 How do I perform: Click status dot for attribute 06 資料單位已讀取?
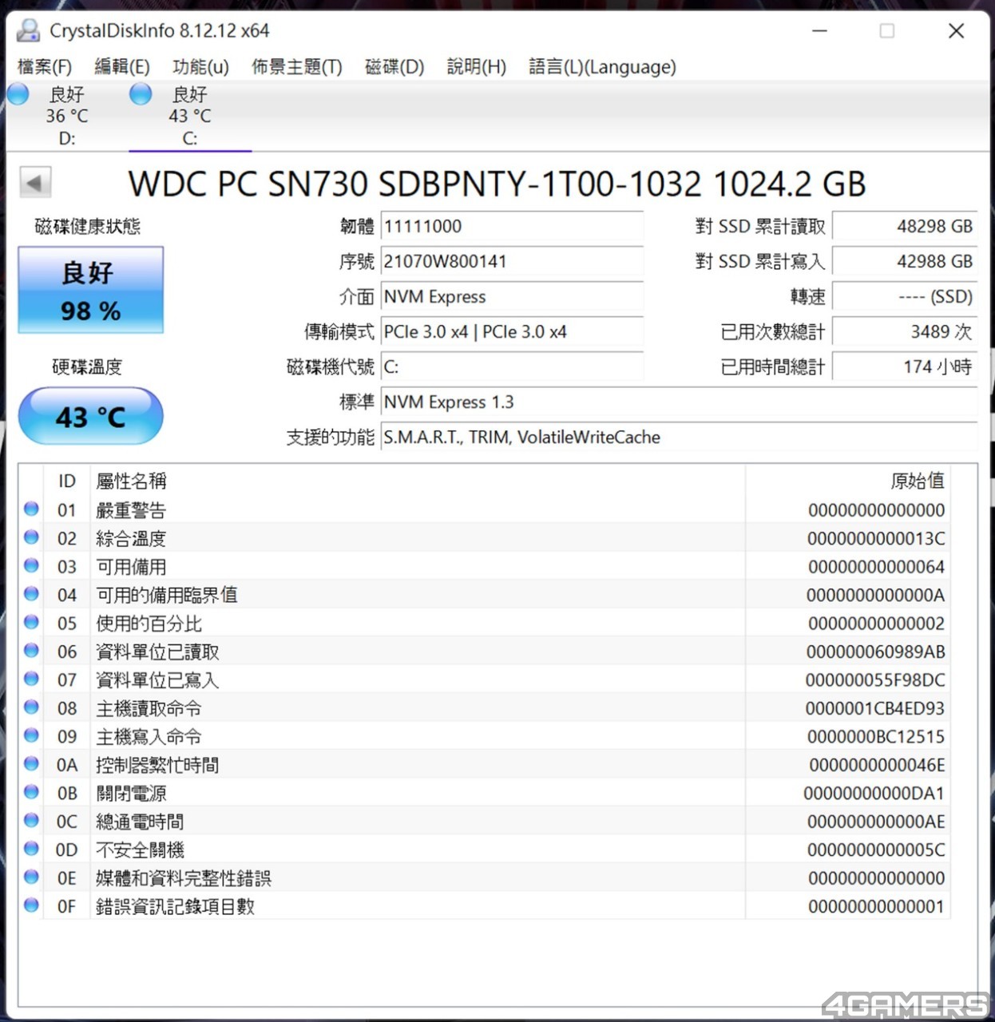tap(31, 651)
